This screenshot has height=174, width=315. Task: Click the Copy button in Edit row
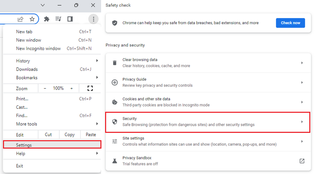[x=69, y=135]
